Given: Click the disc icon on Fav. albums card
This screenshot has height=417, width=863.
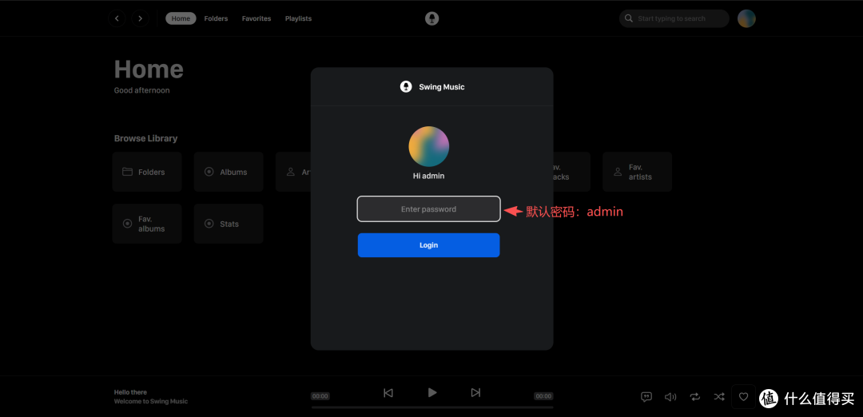Looking at the screenshot, I should (x=127, y=224).
